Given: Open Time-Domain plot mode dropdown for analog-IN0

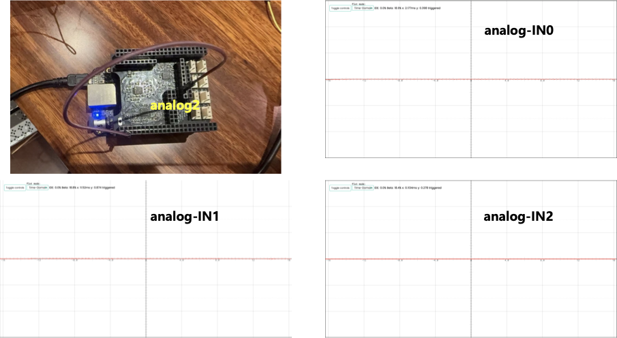Looking at the screenshot, I should (362, 7).
